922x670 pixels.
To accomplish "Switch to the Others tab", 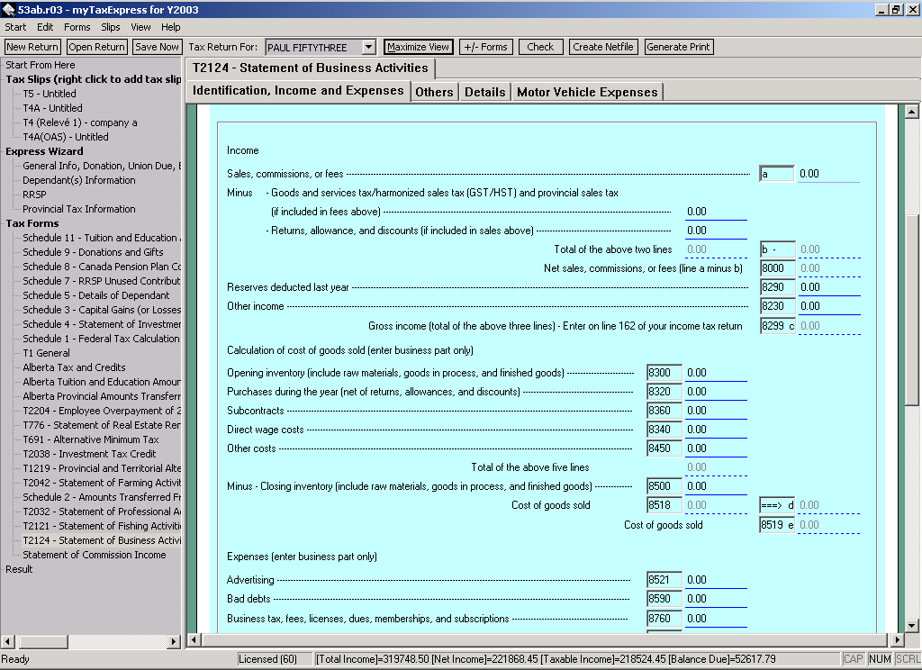I will click(434, 92).
